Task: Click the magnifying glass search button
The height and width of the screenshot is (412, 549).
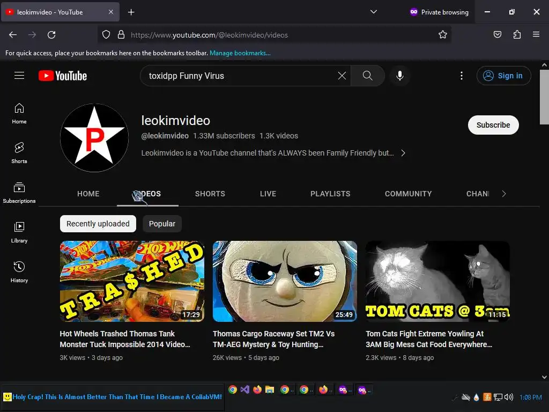Action: [368, 76]
